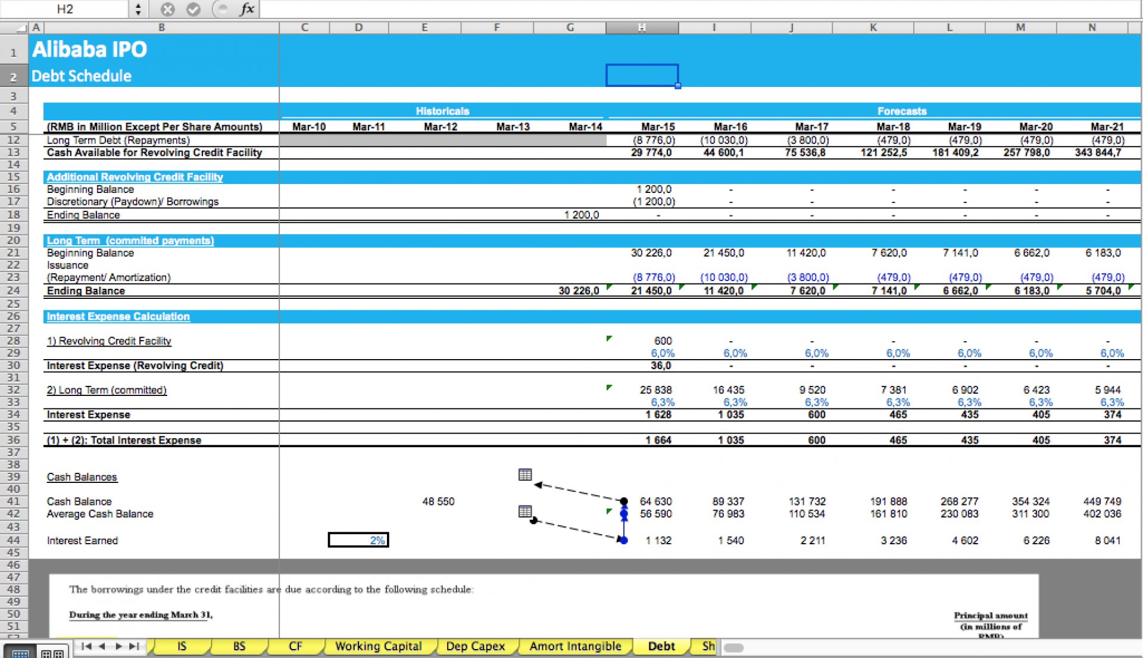The image size is (1143, 658).
Task: Select the Debt sheet tab
Action: [x=661, y=646]
